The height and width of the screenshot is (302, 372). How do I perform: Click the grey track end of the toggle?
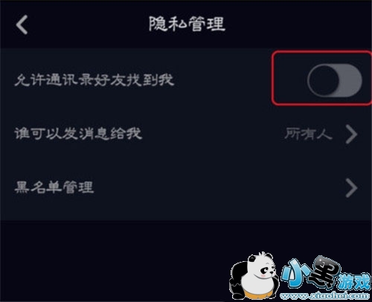point(352,80)
